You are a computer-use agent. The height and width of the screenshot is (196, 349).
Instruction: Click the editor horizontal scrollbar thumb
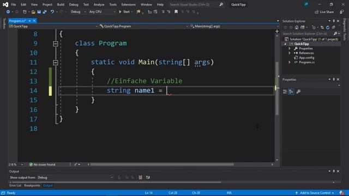point(162,164)
